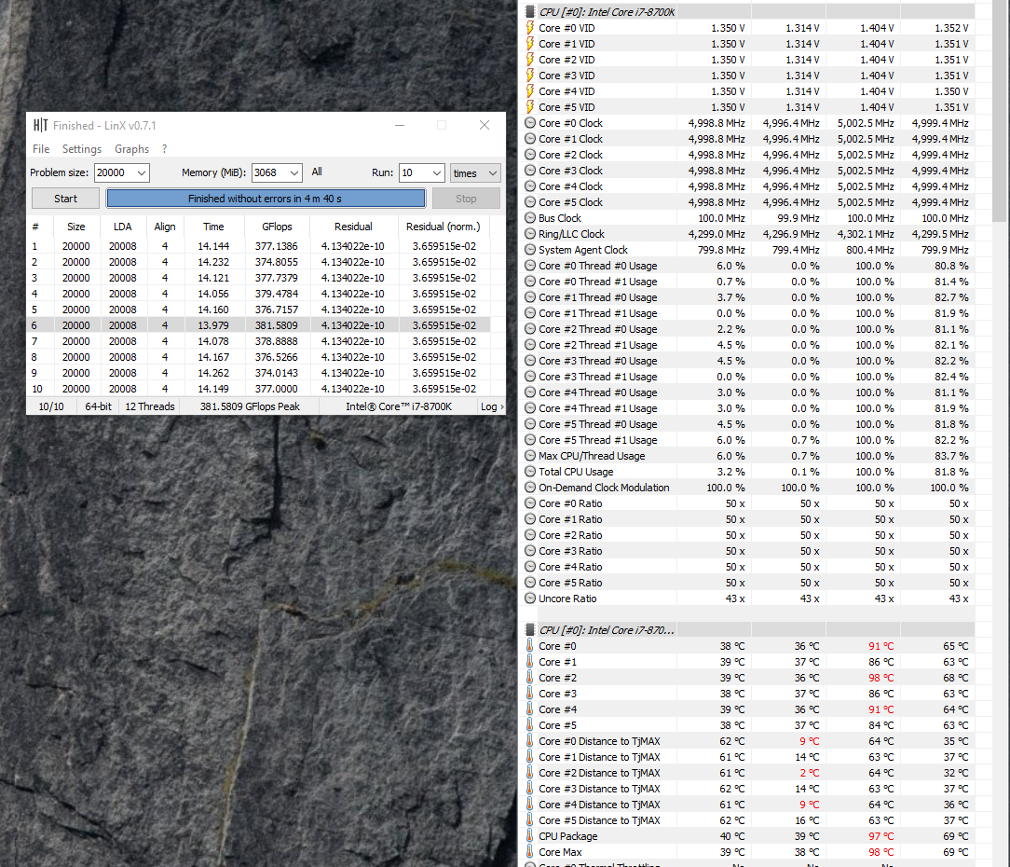Click the CPU chip icon beside Intel Core i7-8700K header

pyautogui.click(x=530, y=11)
